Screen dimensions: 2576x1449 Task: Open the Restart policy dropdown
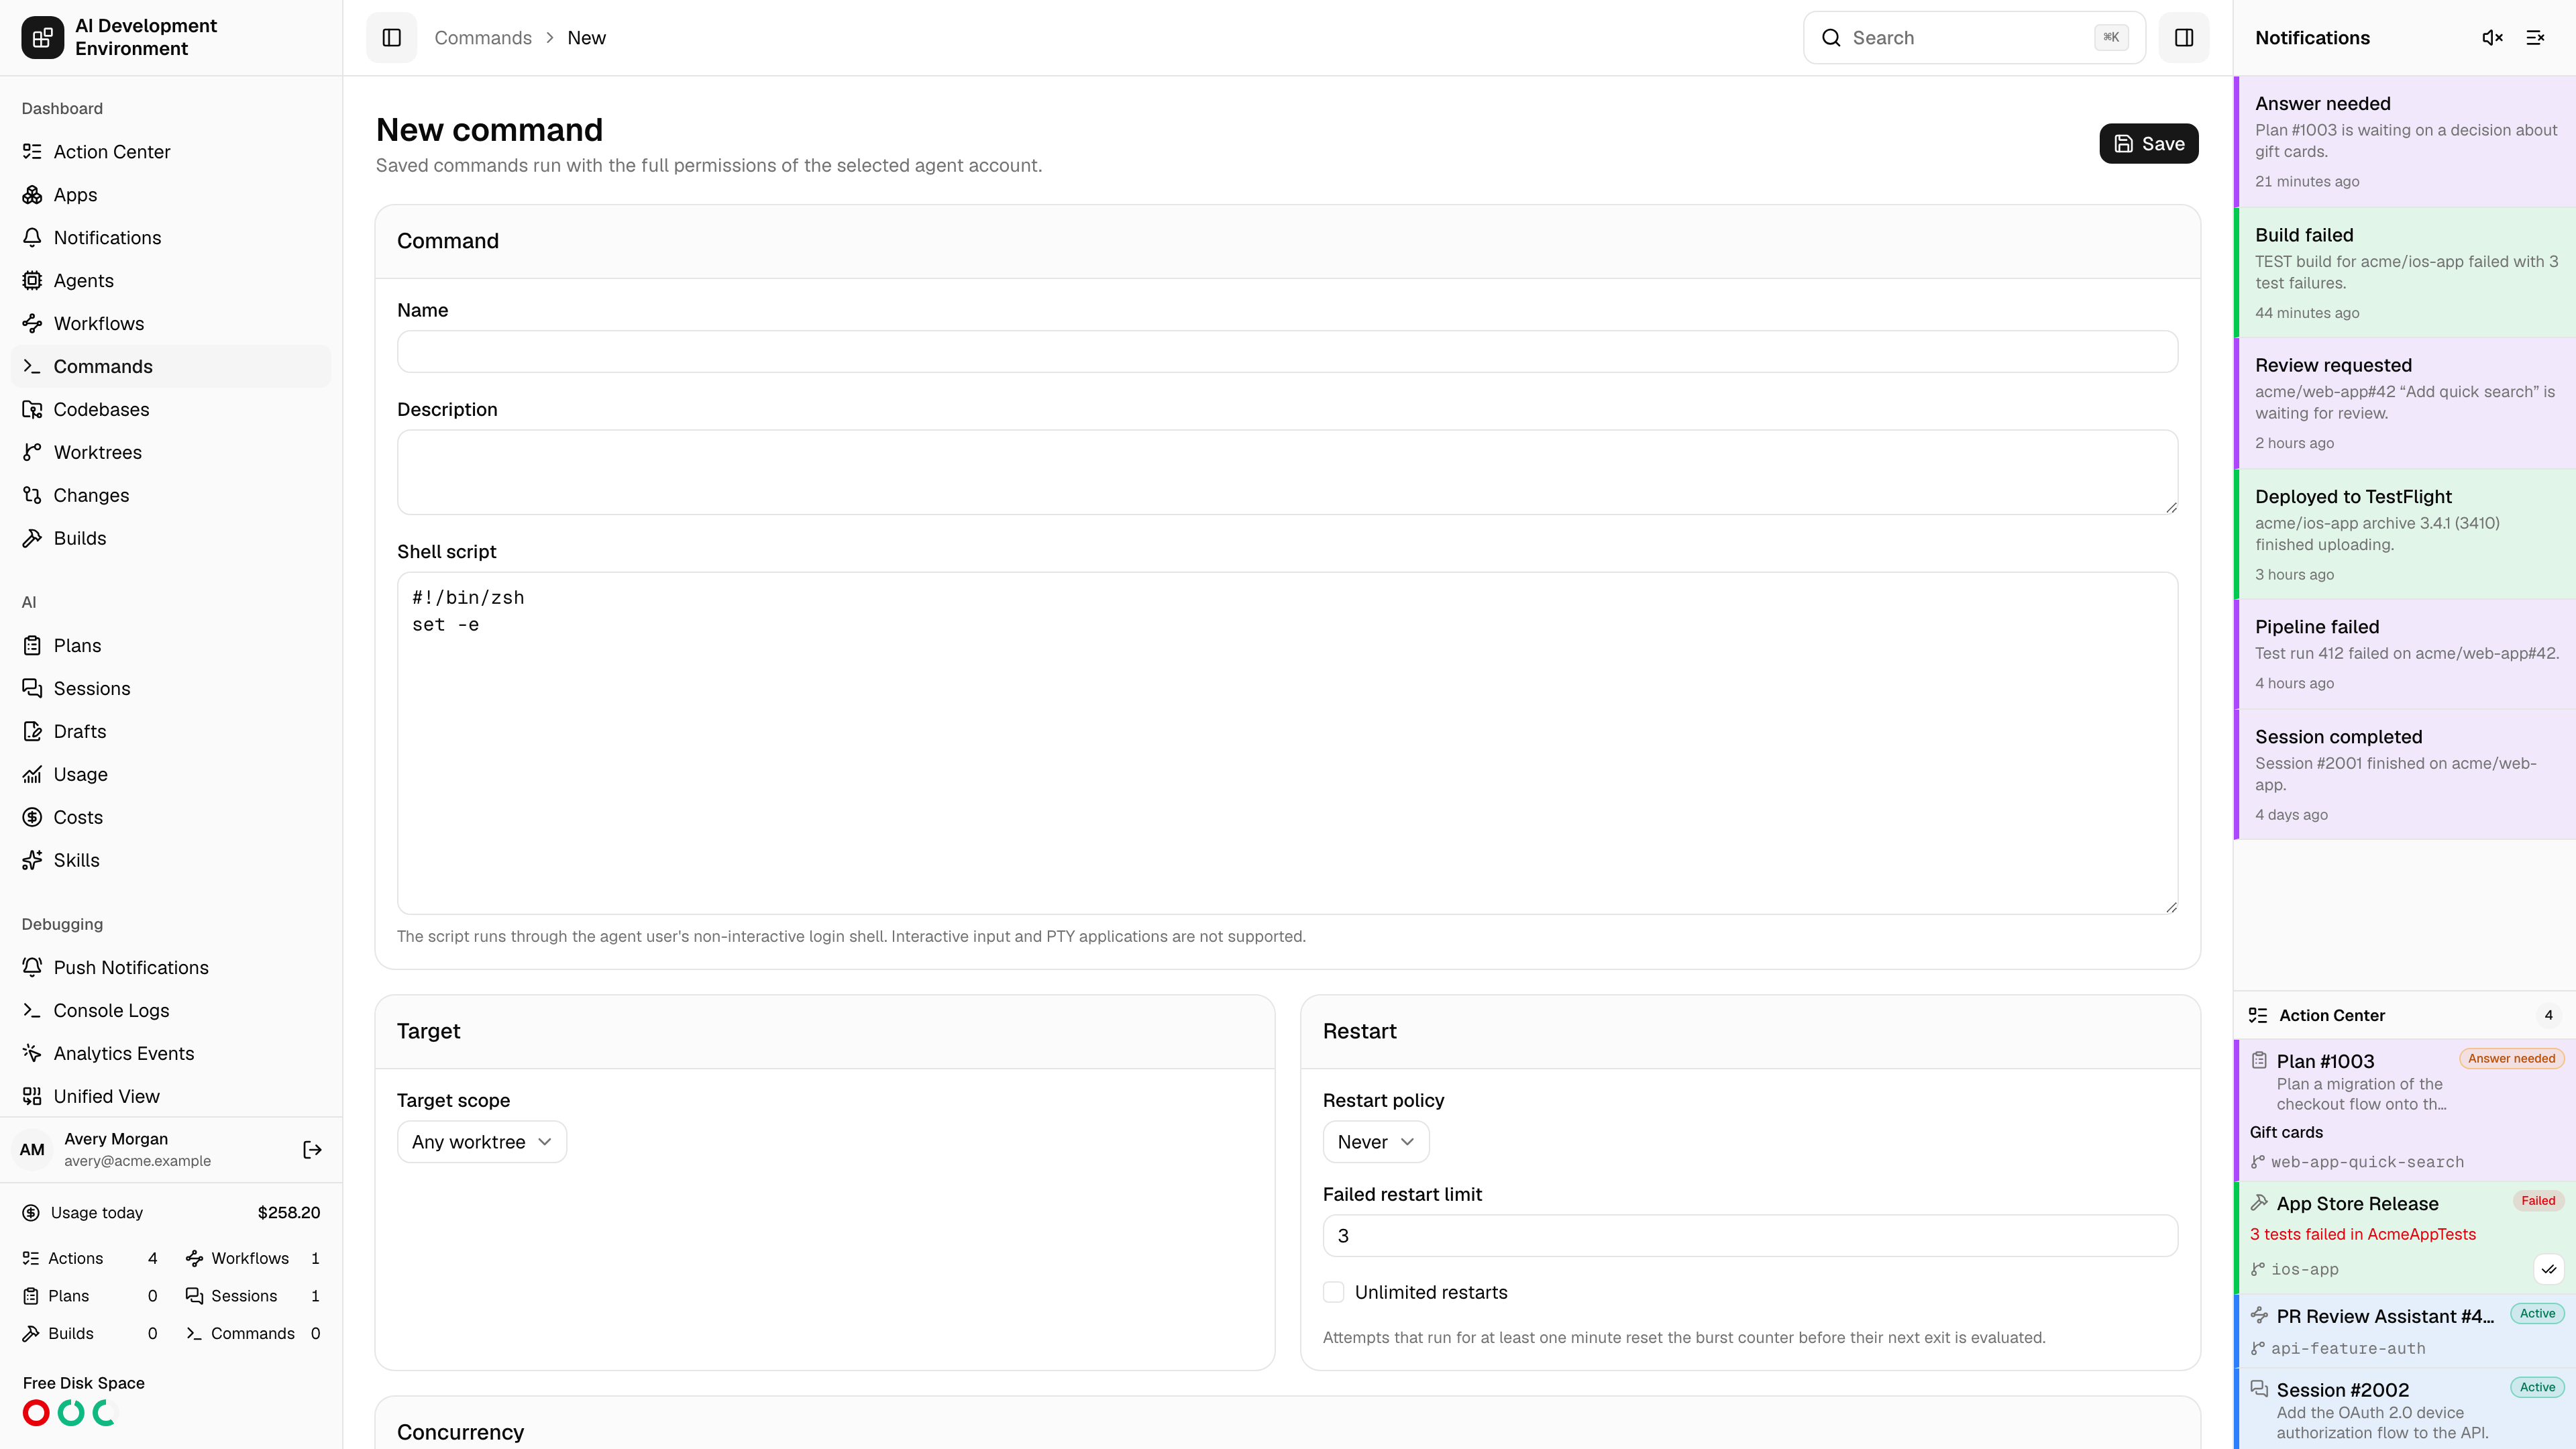[x=1376, y=1142]
